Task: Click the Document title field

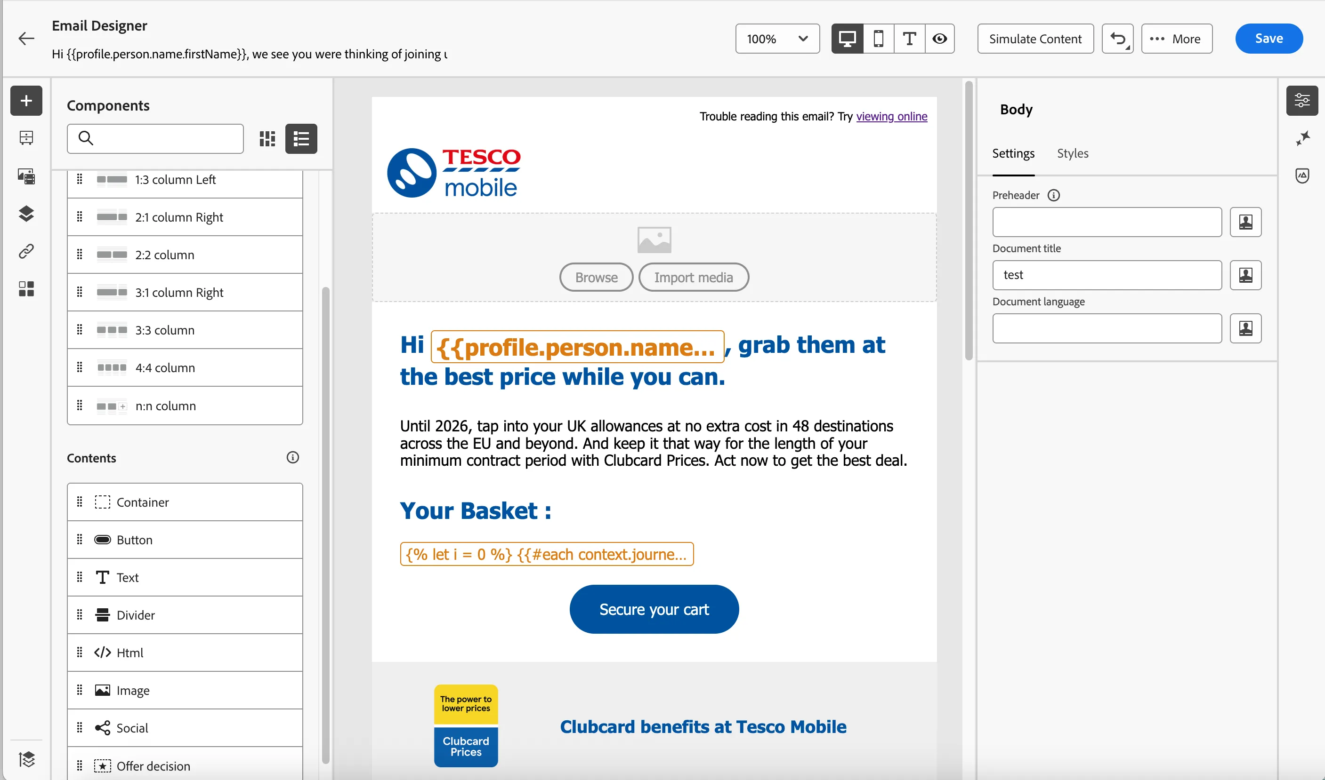Action: pyautogui.click(x=1107, y=275)
